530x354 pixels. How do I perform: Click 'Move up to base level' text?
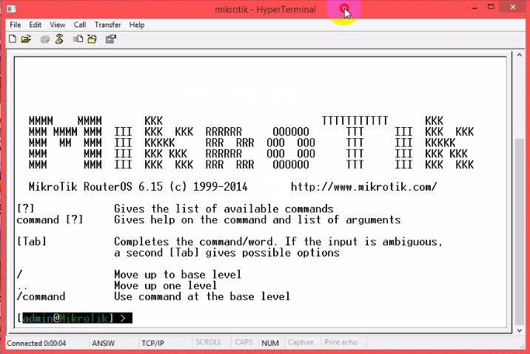pyautogui.click(x=178, y=274)
